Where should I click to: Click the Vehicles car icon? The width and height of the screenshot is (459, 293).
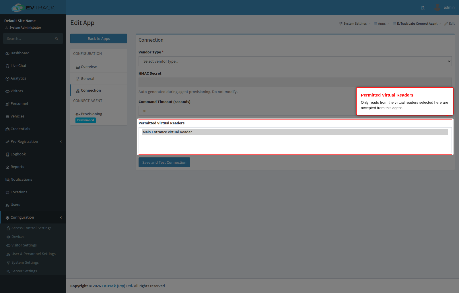tap(7, 117)
